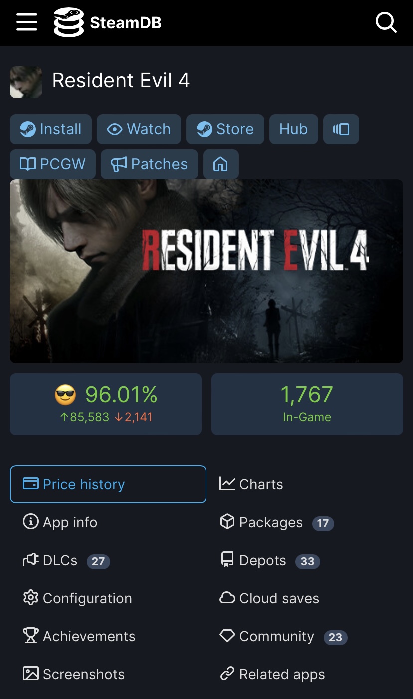The height and width of the screenshot is (699, 413).
Task: Select the Price history tab
Action: (x=108, y=484)
